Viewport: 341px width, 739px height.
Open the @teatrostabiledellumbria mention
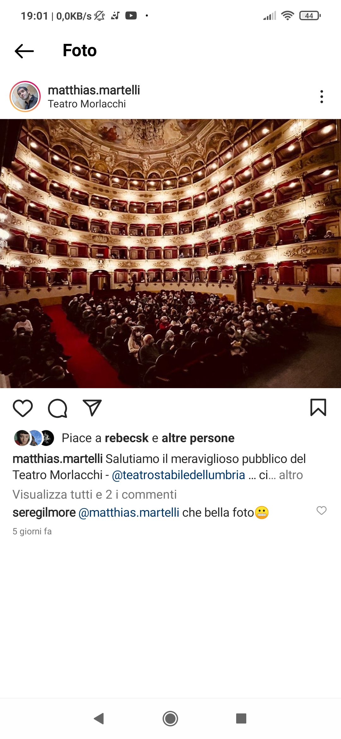[178, 475]
